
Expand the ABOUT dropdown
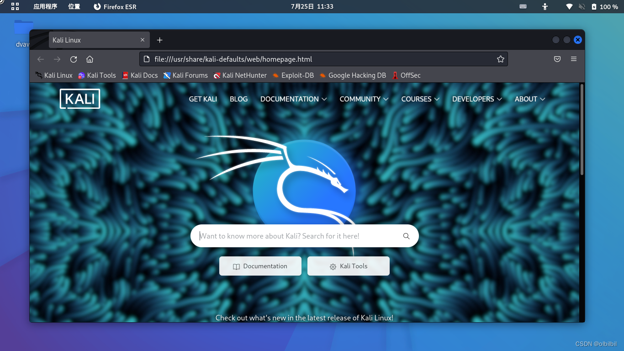click(530, 99)
